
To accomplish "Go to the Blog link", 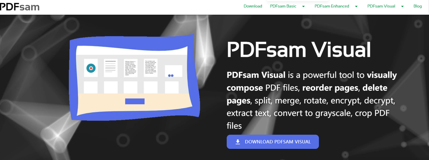I will coord(417,6).
